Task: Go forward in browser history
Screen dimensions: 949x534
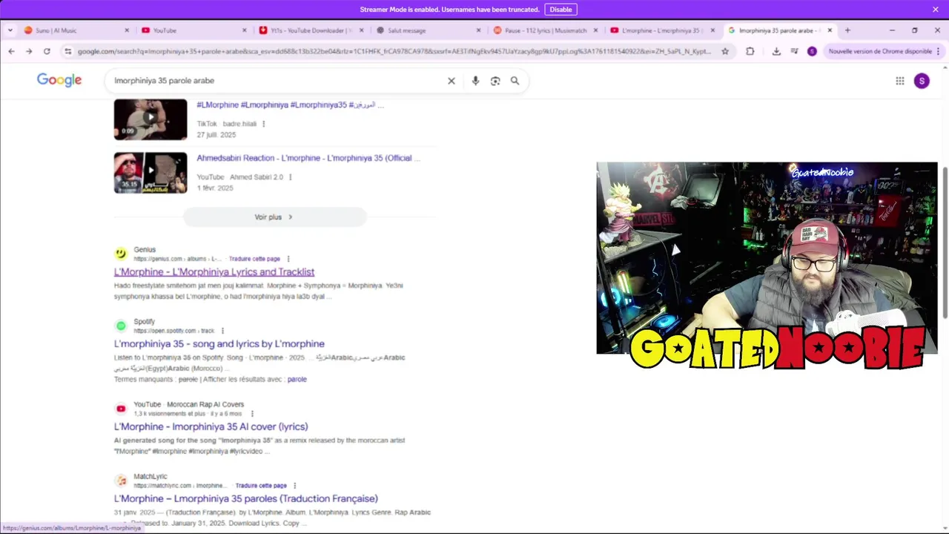Action: pyautogui.click(x=29, y=51)
